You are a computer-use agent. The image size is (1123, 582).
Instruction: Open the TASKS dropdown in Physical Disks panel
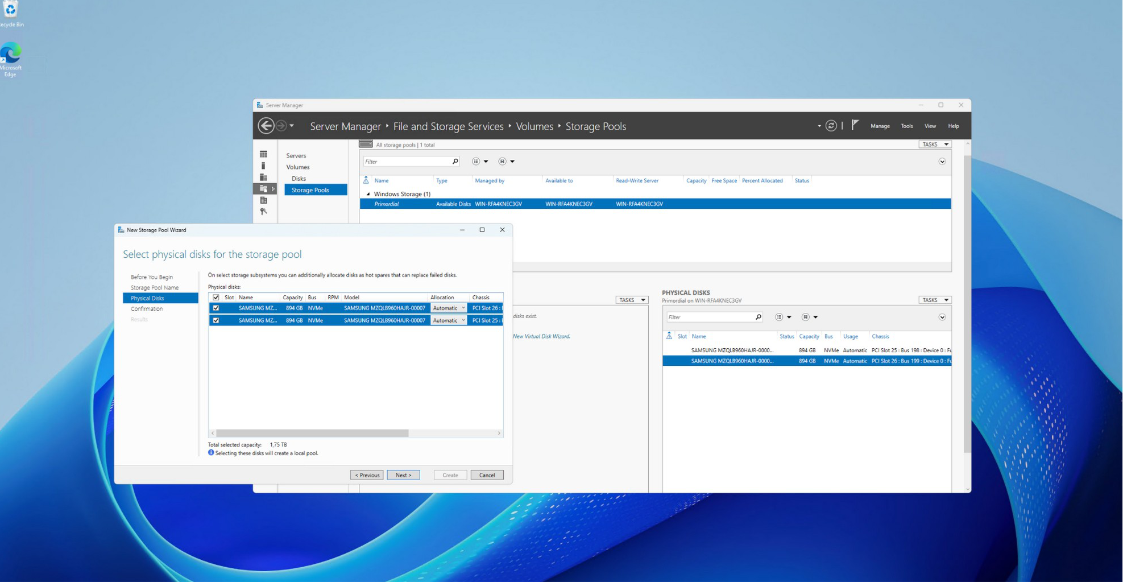click(x=934, y=300)
